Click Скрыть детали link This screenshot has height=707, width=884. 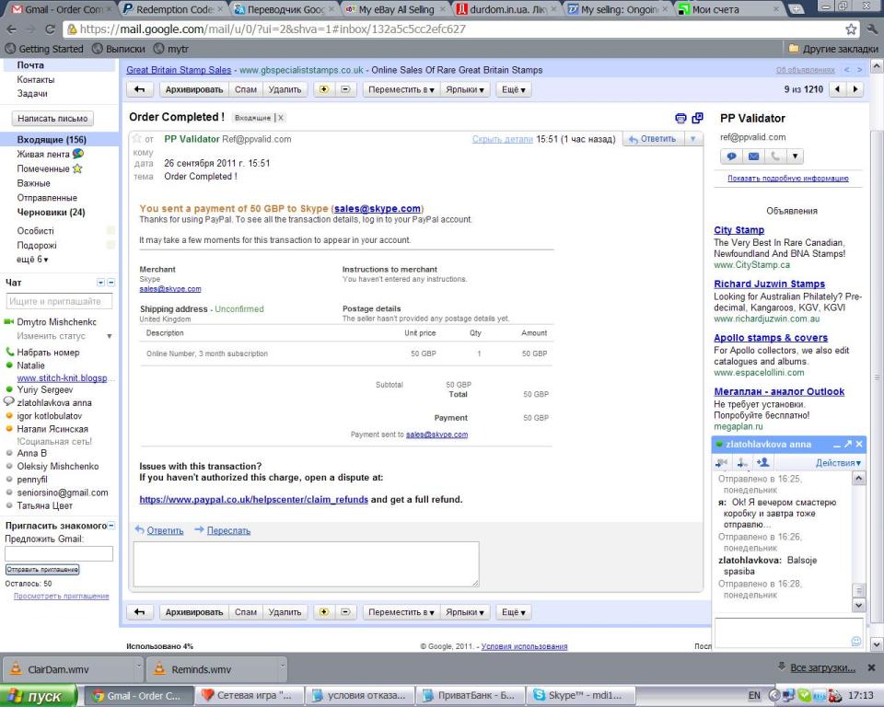click(x=503, y=139)
